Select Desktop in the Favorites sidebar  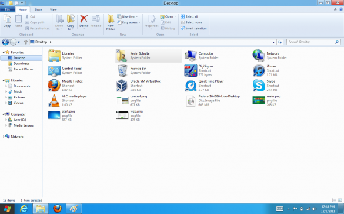tap(21, 58)
